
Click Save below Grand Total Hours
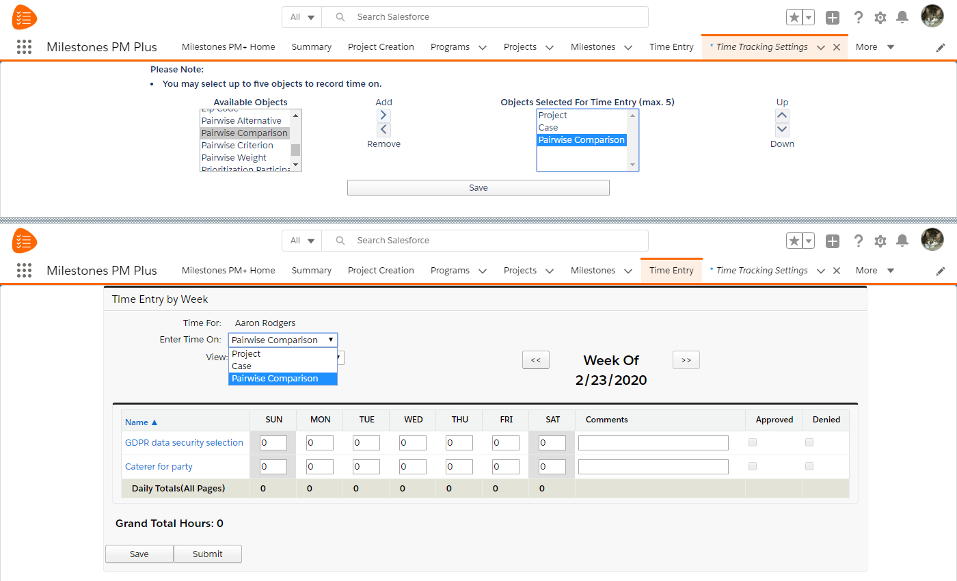[139, 554]
